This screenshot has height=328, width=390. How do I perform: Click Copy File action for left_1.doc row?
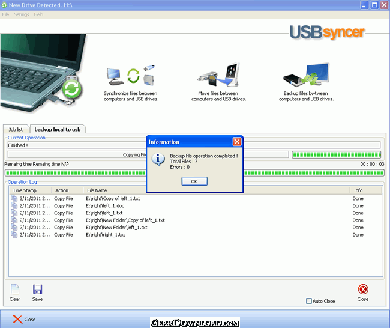[x=64, y=205]
